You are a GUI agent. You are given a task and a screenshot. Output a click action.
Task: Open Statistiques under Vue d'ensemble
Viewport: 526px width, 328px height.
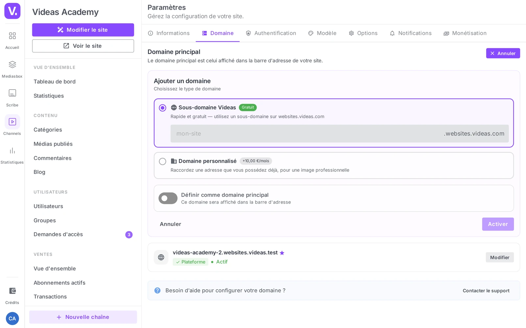tap(49, 96)
